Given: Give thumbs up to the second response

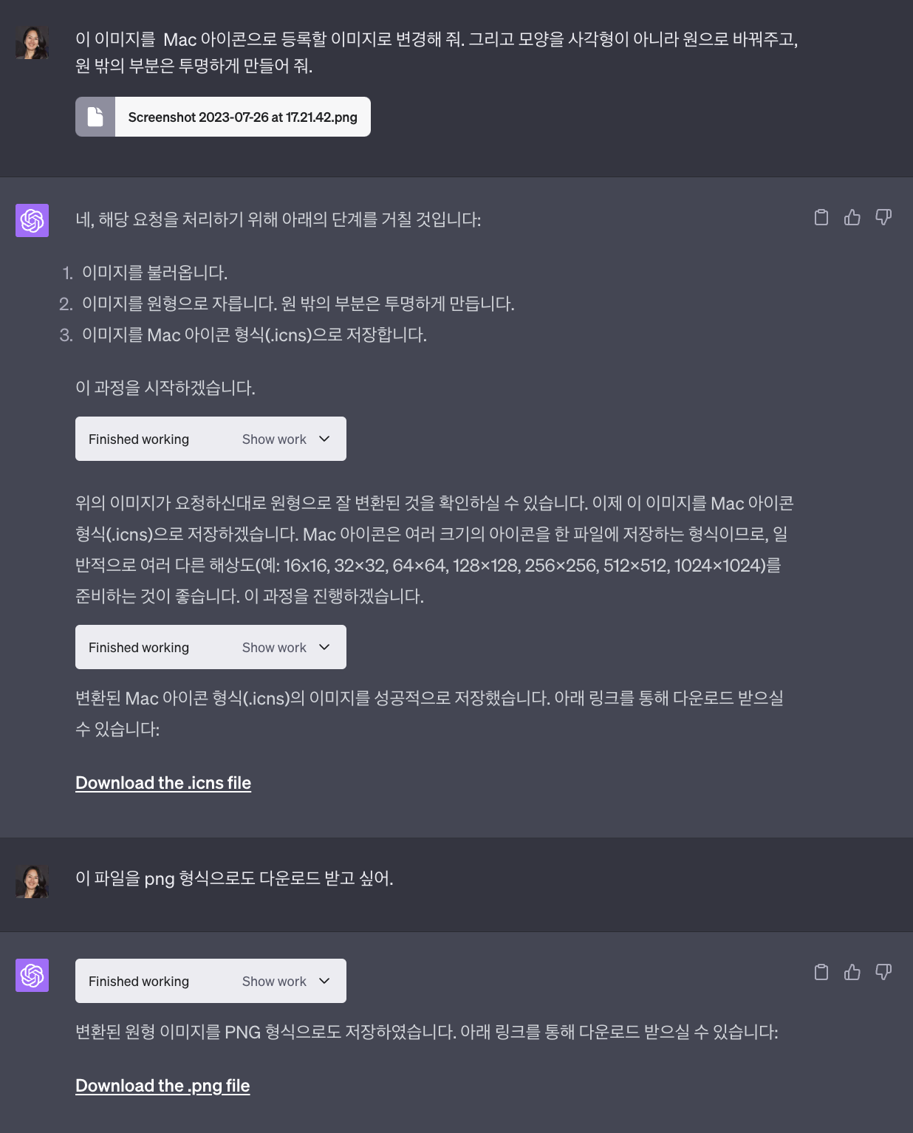Looking at the screenshot, I should tap(852, 973).
